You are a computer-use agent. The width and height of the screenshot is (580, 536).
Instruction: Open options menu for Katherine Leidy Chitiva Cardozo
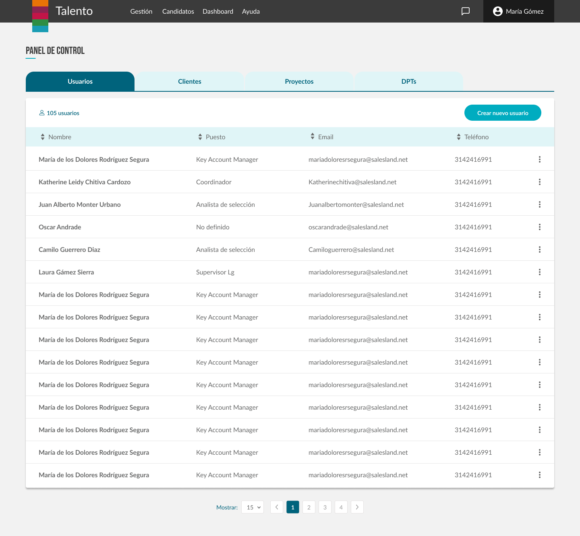click(x=539, y=182)
